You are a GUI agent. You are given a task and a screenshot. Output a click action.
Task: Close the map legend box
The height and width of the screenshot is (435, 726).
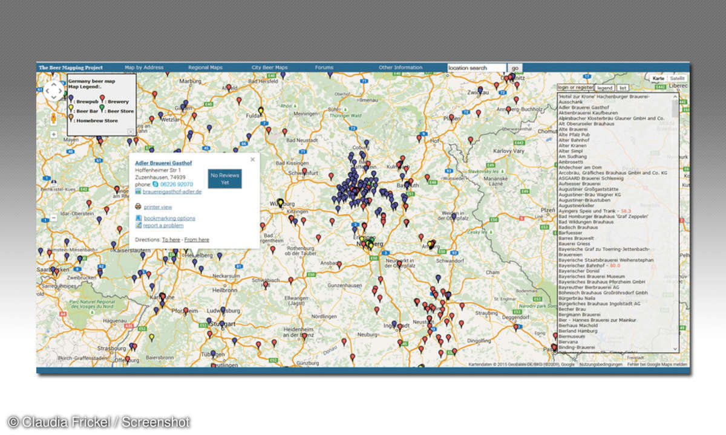[130, 131]
